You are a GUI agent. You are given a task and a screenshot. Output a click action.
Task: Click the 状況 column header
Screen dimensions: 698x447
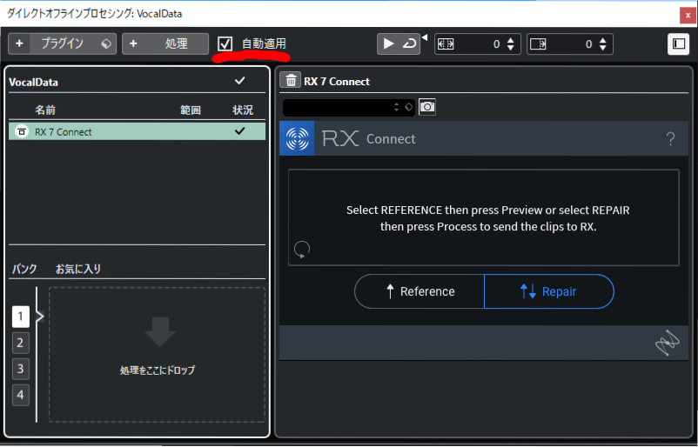[243, 110]
